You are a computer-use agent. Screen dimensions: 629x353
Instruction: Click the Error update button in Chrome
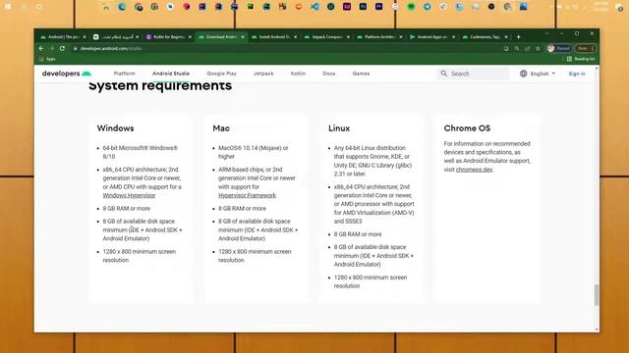point(586,48)
